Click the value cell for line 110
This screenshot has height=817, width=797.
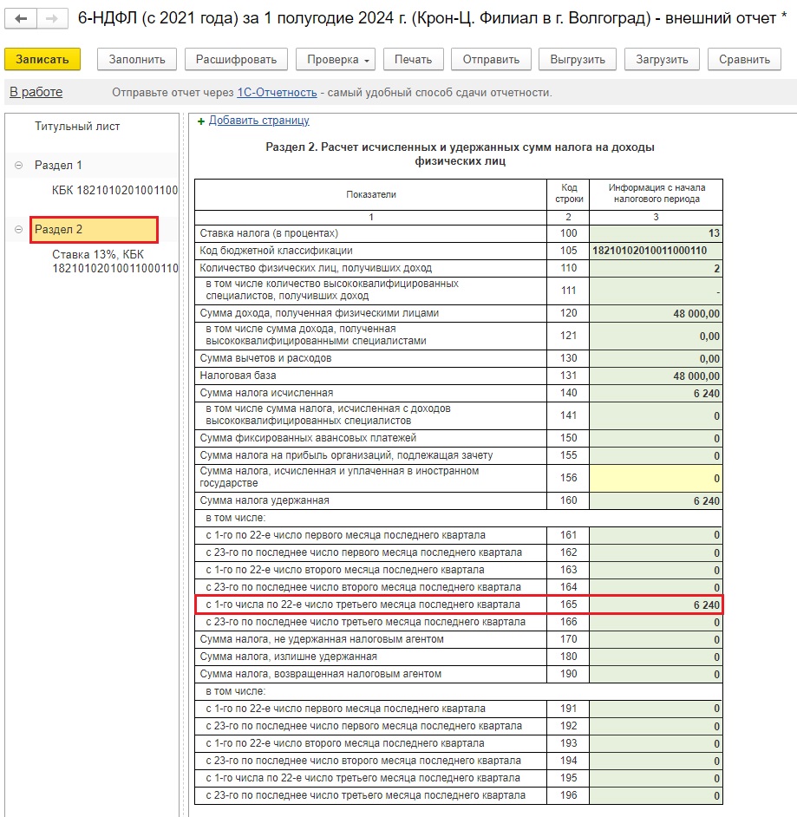(x=656, y=268)
